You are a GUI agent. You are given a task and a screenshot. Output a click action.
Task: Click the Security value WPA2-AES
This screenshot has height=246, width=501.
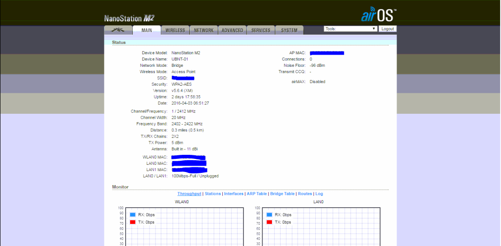(x=182, y=84)
